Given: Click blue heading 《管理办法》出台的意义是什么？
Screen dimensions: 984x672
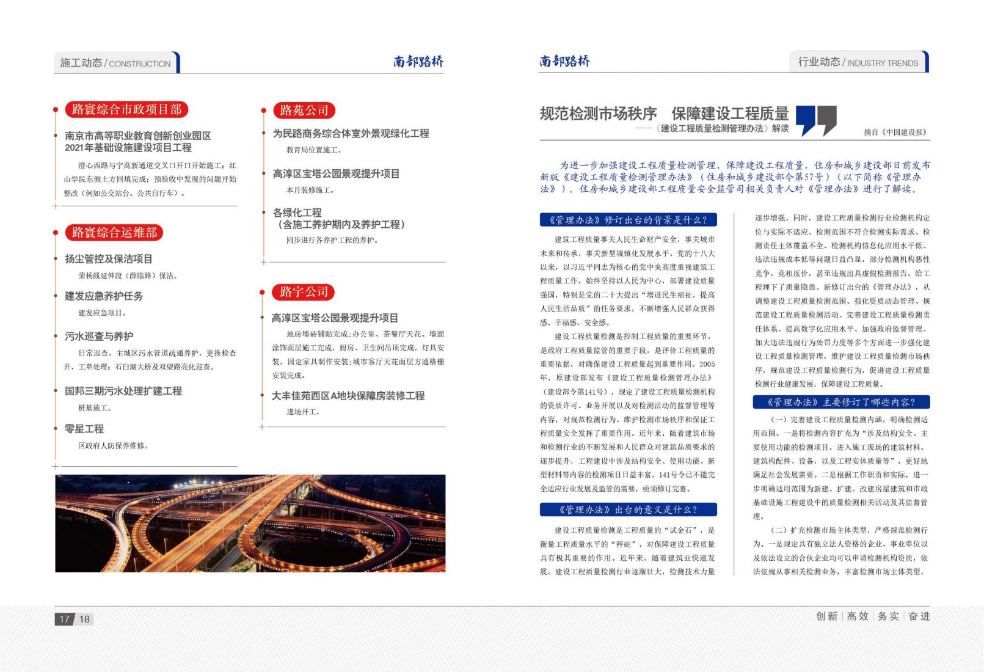Looking at the screenshot, I should point(629,509).
